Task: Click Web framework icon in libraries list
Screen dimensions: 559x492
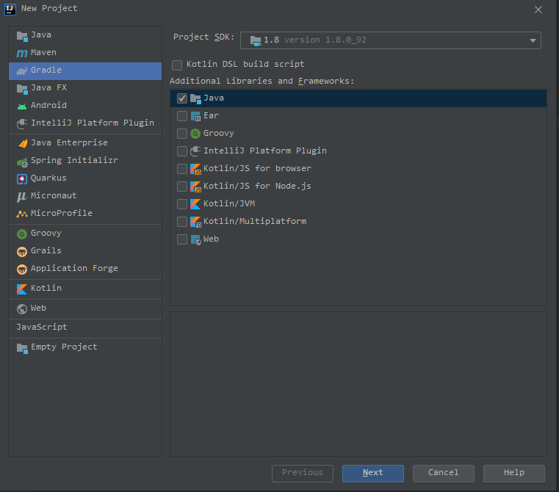Action: coord(195,239)
